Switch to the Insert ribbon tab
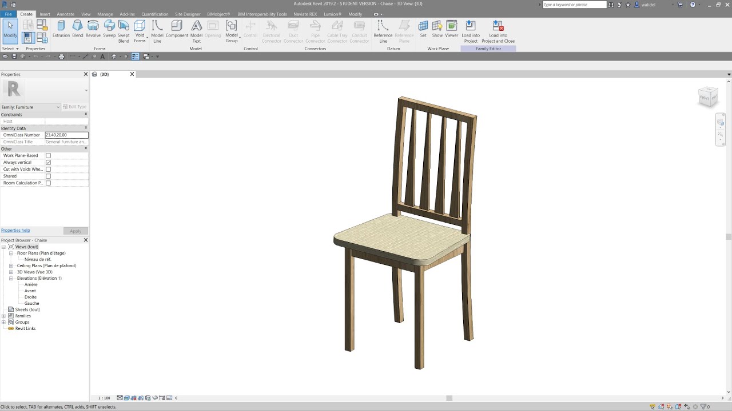The height and width of the screenshot is (411, 732). pos(45,14)
